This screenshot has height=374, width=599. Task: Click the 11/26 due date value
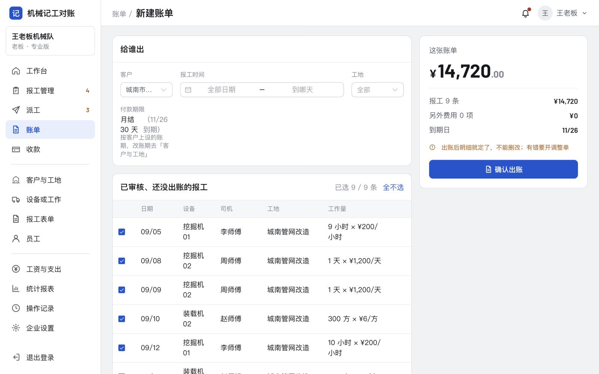(x=570, y=130)
